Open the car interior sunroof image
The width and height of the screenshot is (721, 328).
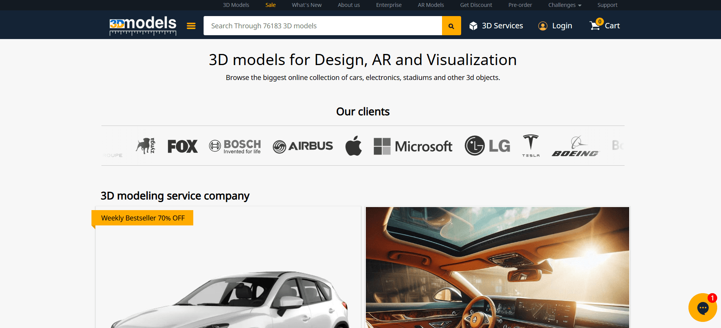[498, 268]
